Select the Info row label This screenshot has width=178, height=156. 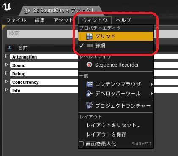(x=16, y=91)
